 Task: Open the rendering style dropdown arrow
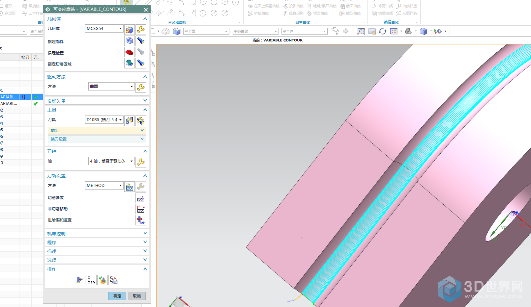point(431,31)
